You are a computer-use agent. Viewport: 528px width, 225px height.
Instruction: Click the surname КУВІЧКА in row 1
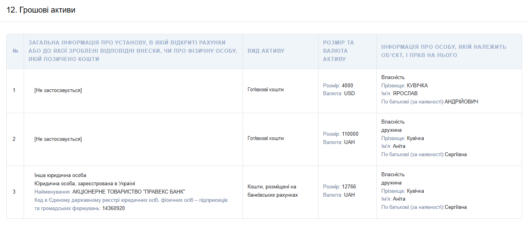pyautogui.click(x=417, y=86)
